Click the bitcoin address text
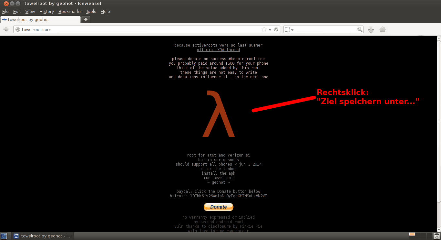This screenshot has width=441, height=240. click(x=229, y=196)
